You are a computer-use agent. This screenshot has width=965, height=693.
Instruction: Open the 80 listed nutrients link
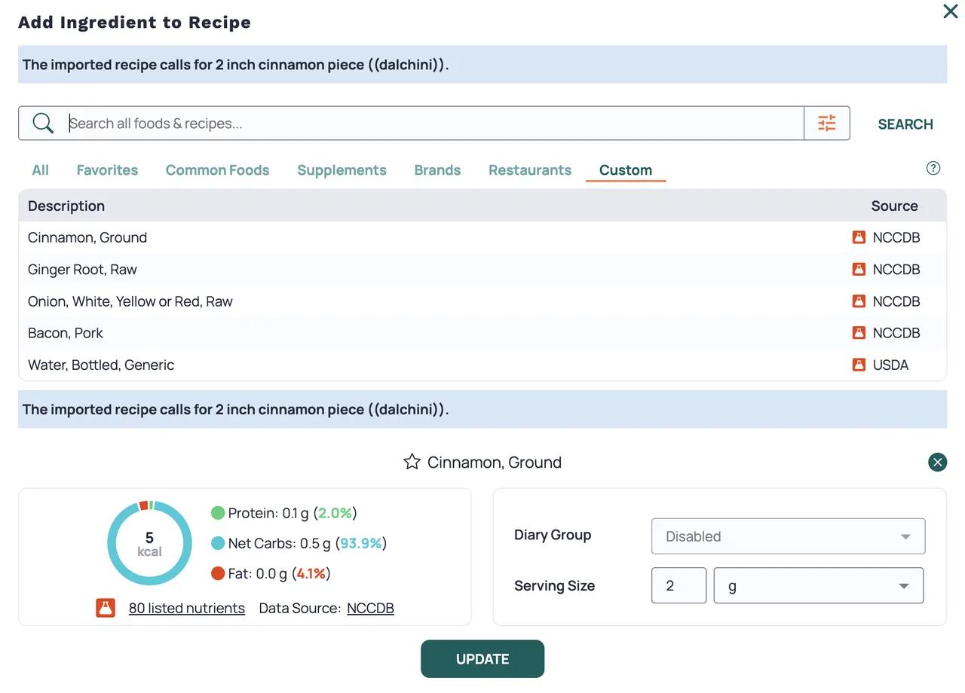point(186,609)
